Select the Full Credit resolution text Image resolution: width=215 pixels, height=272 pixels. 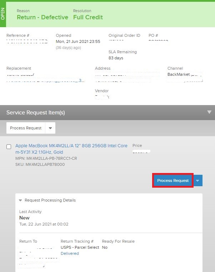coord(88,17)
